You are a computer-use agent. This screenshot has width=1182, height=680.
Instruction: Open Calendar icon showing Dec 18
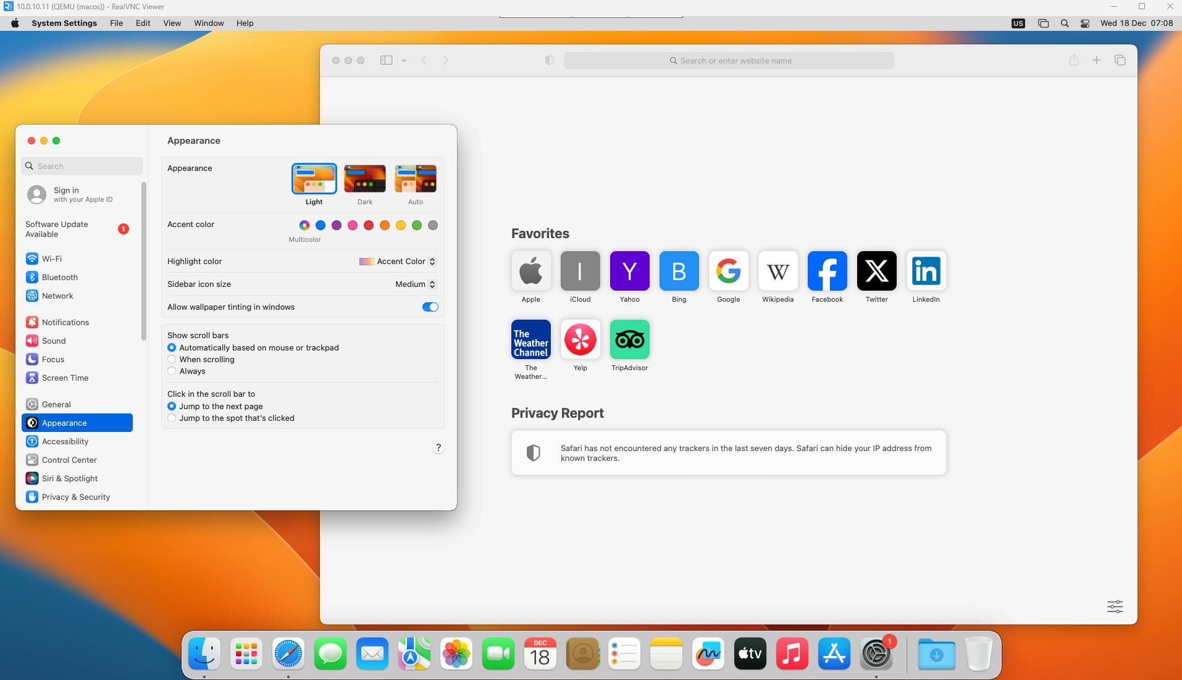pyautogui.click(x=540, y=653)
